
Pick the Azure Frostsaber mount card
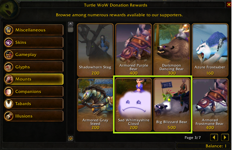(x=210, y=50)
